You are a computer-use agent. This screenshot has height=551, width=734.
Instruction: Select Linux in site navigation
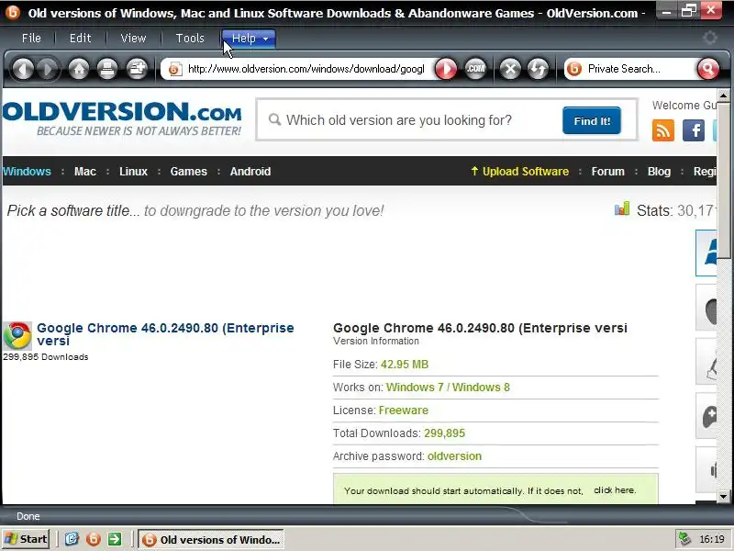tap(133, 172)
